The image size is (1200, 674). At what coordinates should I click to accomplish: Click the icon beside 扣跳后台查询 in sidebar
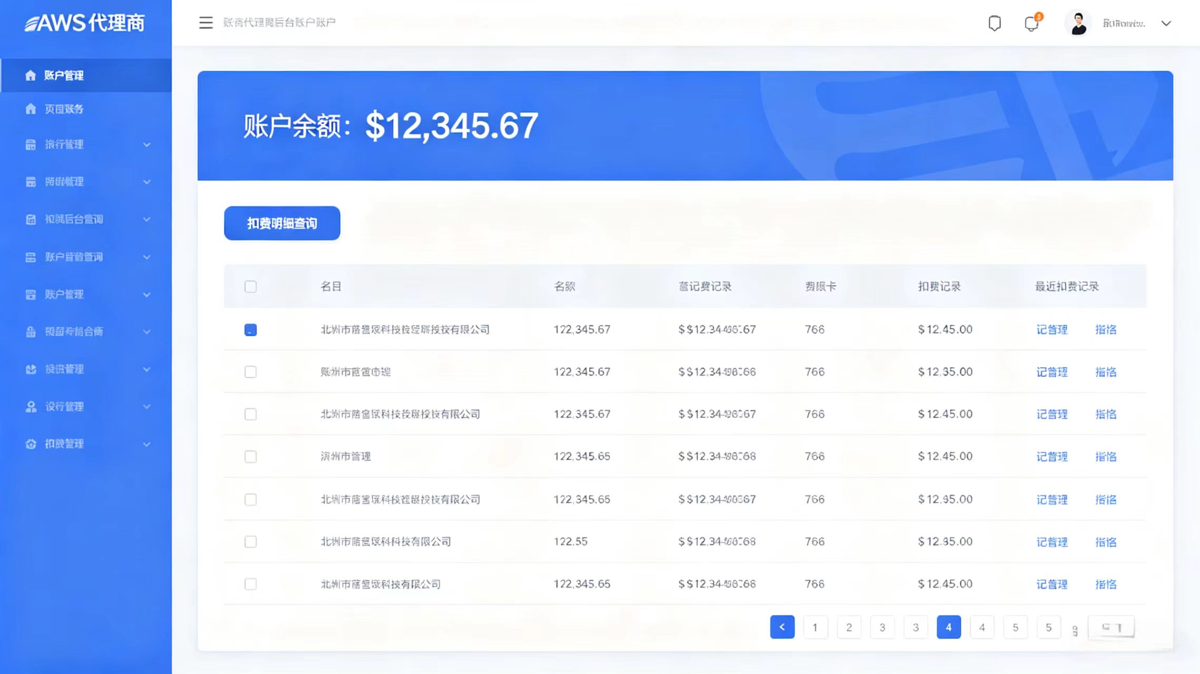point(31,219)
